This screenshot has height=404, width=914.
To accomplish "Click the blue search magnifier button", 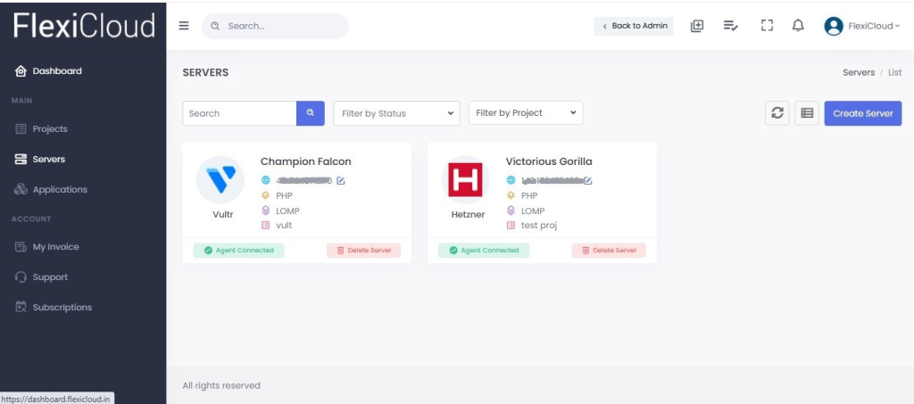I will tap(311, 113).
